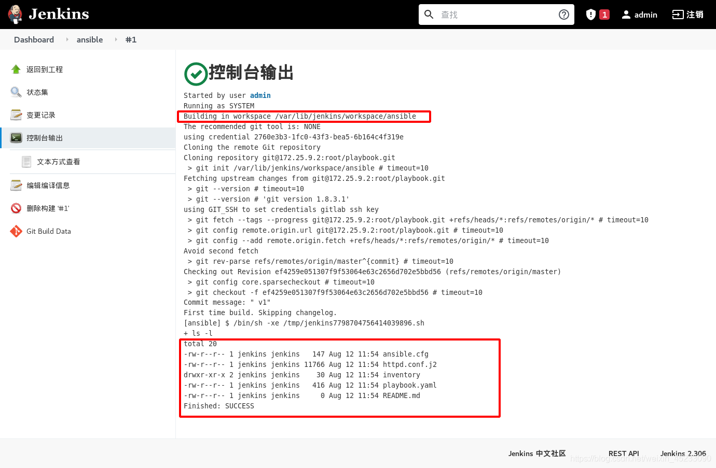Click the change log notepad icon
The image size is (716, 468).
tap(16, 115)
